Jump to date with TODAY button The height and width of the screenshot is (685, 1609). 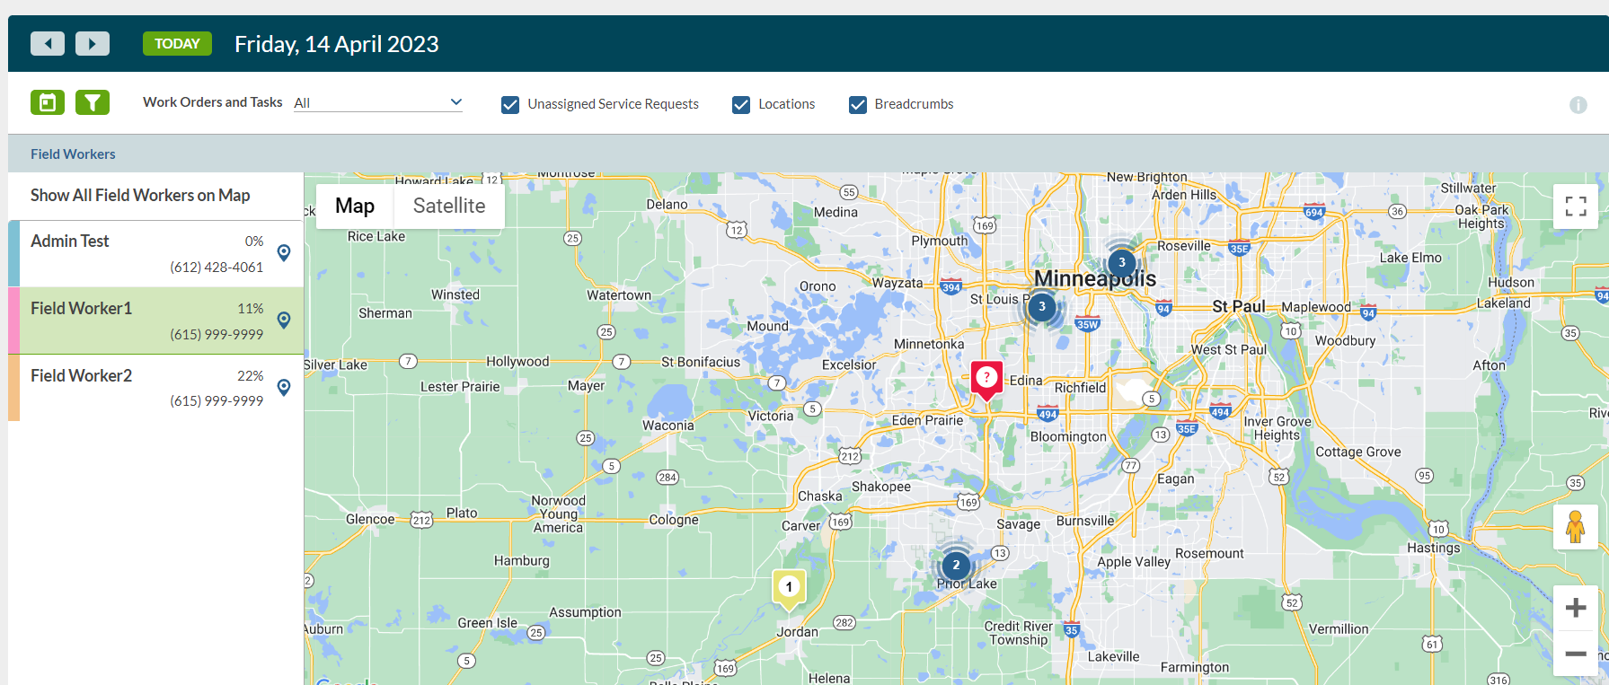(x=177, y=43)
